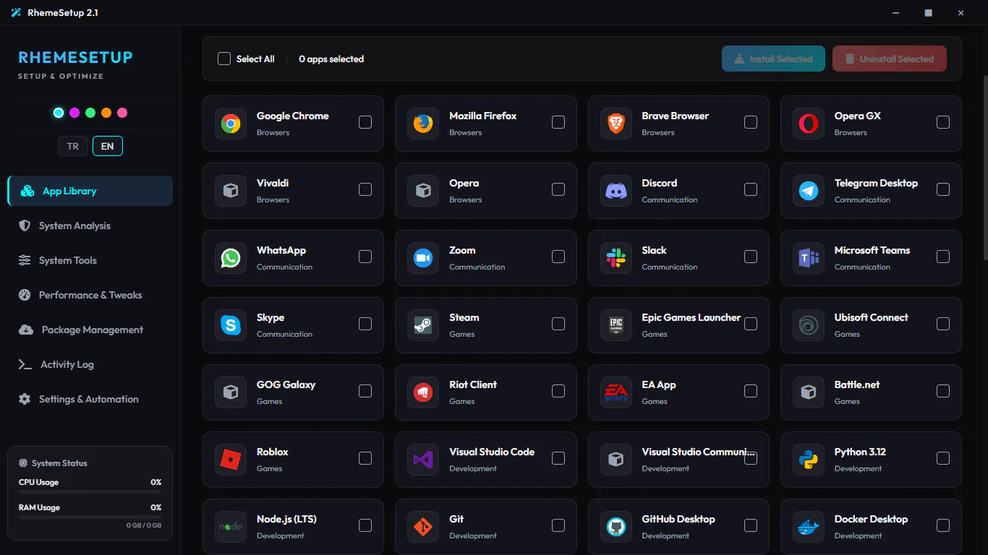The height and width of the screenshot is (555, 988).
Task: Click the Ubisoft Connect swirl icon
Action: pos(808,325)
